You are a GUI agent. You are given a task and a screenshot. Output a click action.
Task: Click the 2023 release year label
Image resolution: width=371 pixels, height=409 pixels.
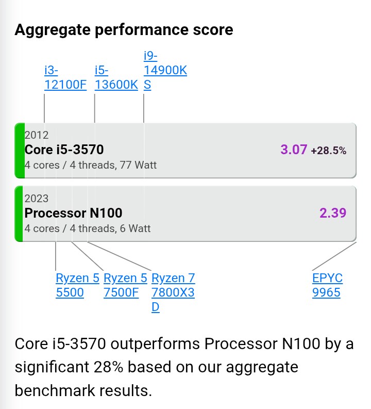click(x=37, y=199)
